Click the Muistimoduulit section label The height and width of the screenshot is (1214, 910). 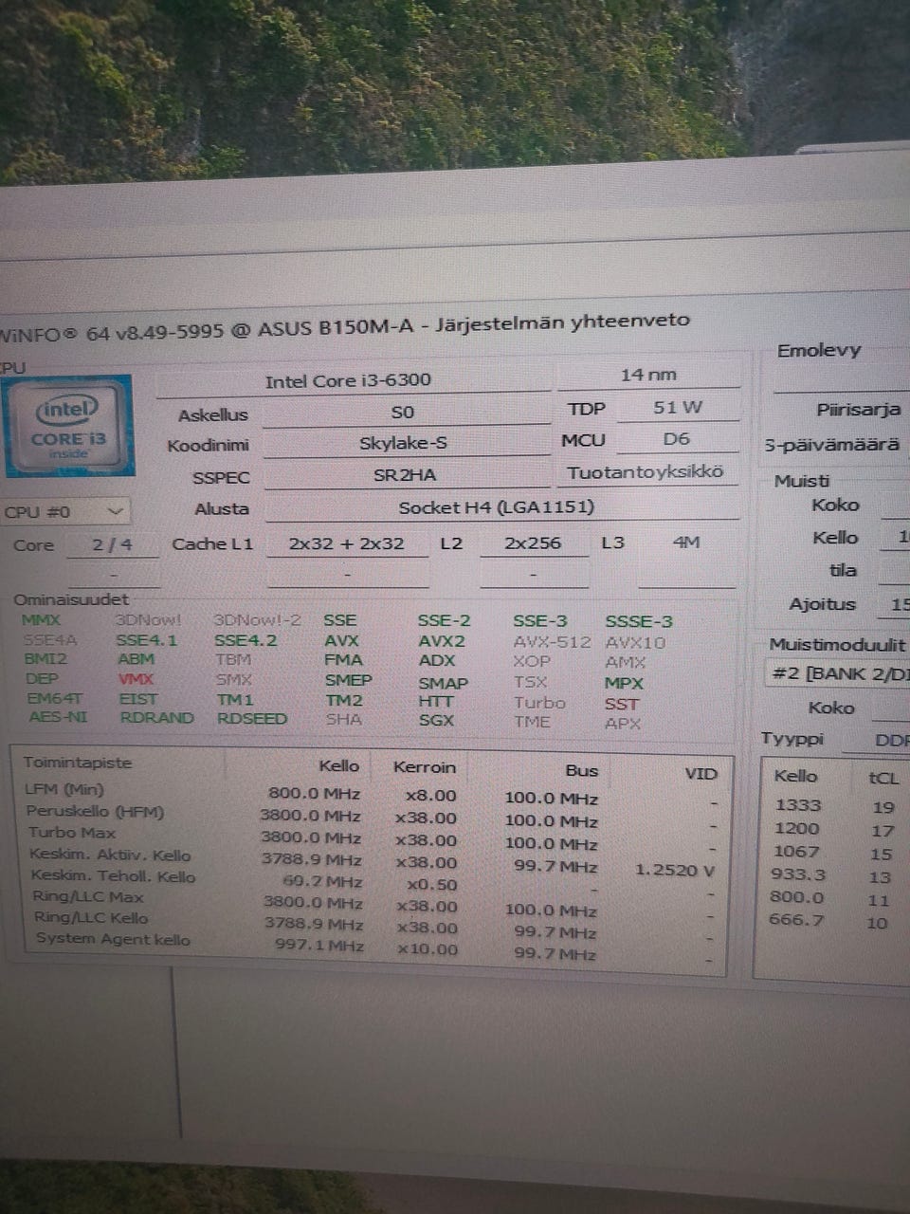(x=837, y=644)
